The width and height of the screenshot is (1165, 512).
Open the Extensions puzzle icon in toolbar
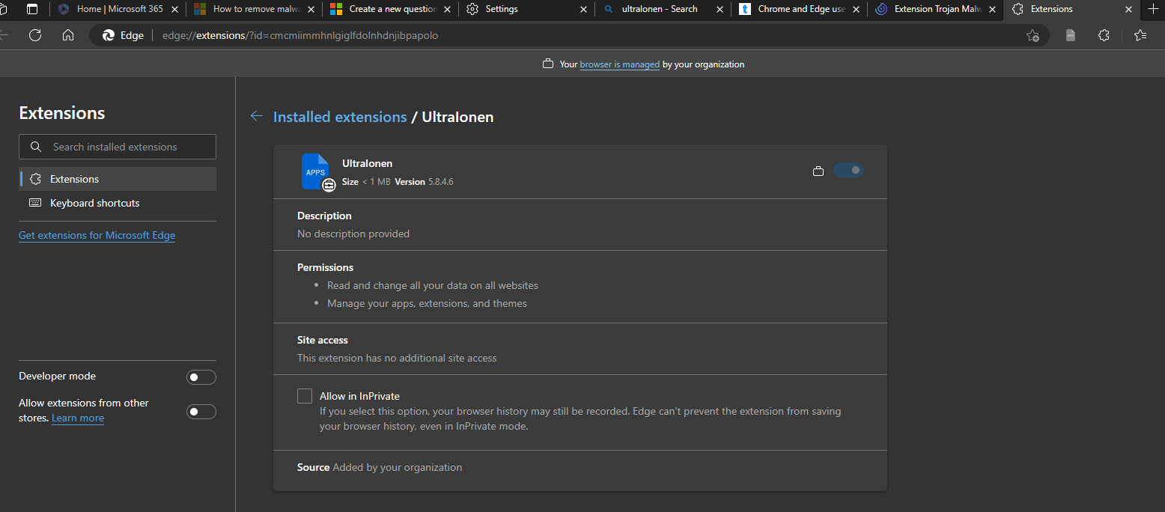(1104, 35)
